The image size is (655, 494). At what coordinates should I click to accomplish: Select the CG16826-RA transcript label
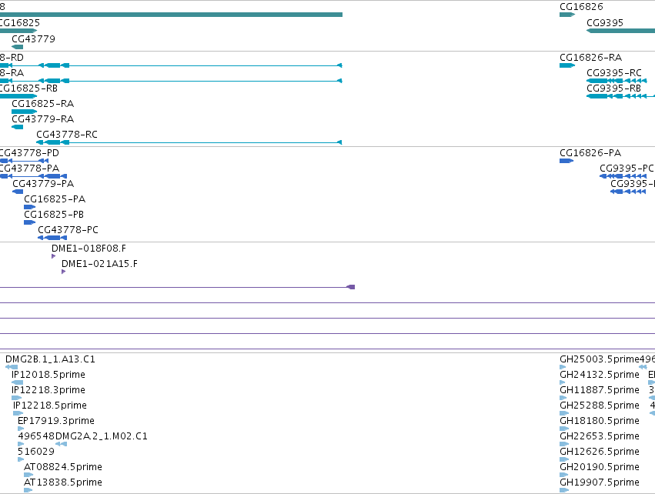click(x=590, y=57)
